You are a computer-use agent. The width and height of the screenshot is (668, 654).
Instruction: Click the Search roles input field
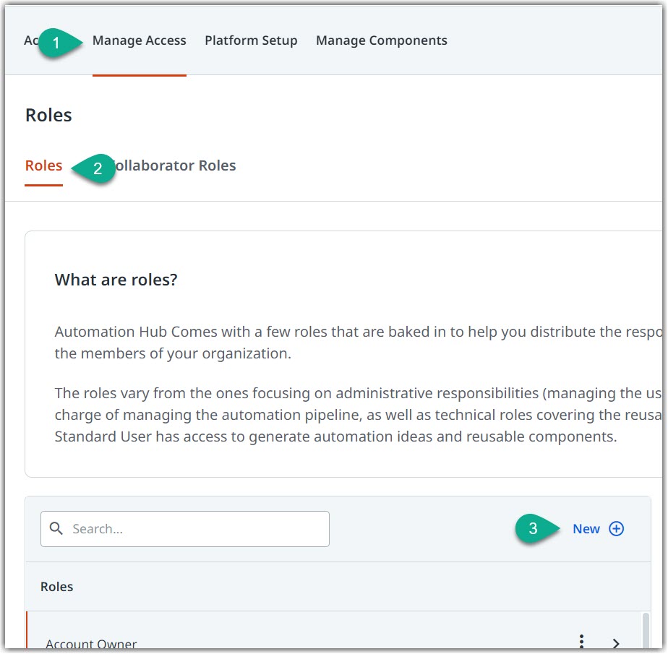click(185, 529)
